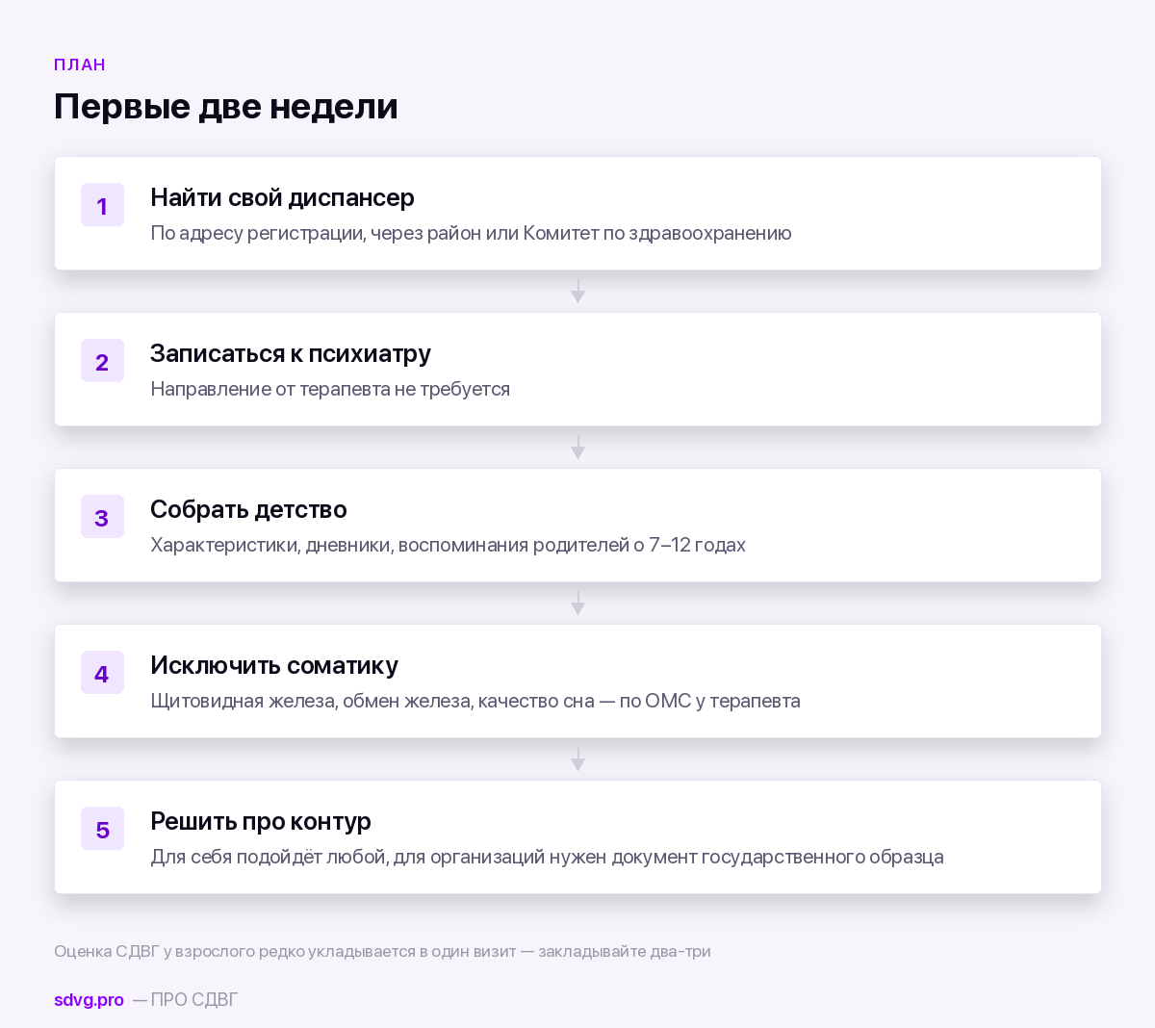Click the text 'Характеристики, дневники, воспоминания родителей'

click(448, 545)
